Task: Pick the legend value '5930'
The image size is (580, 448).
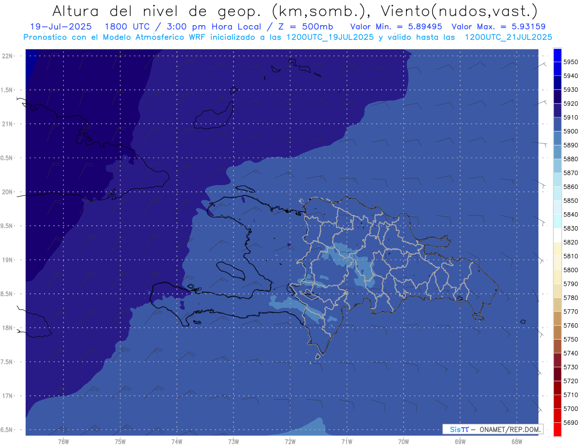Action: 570,89
